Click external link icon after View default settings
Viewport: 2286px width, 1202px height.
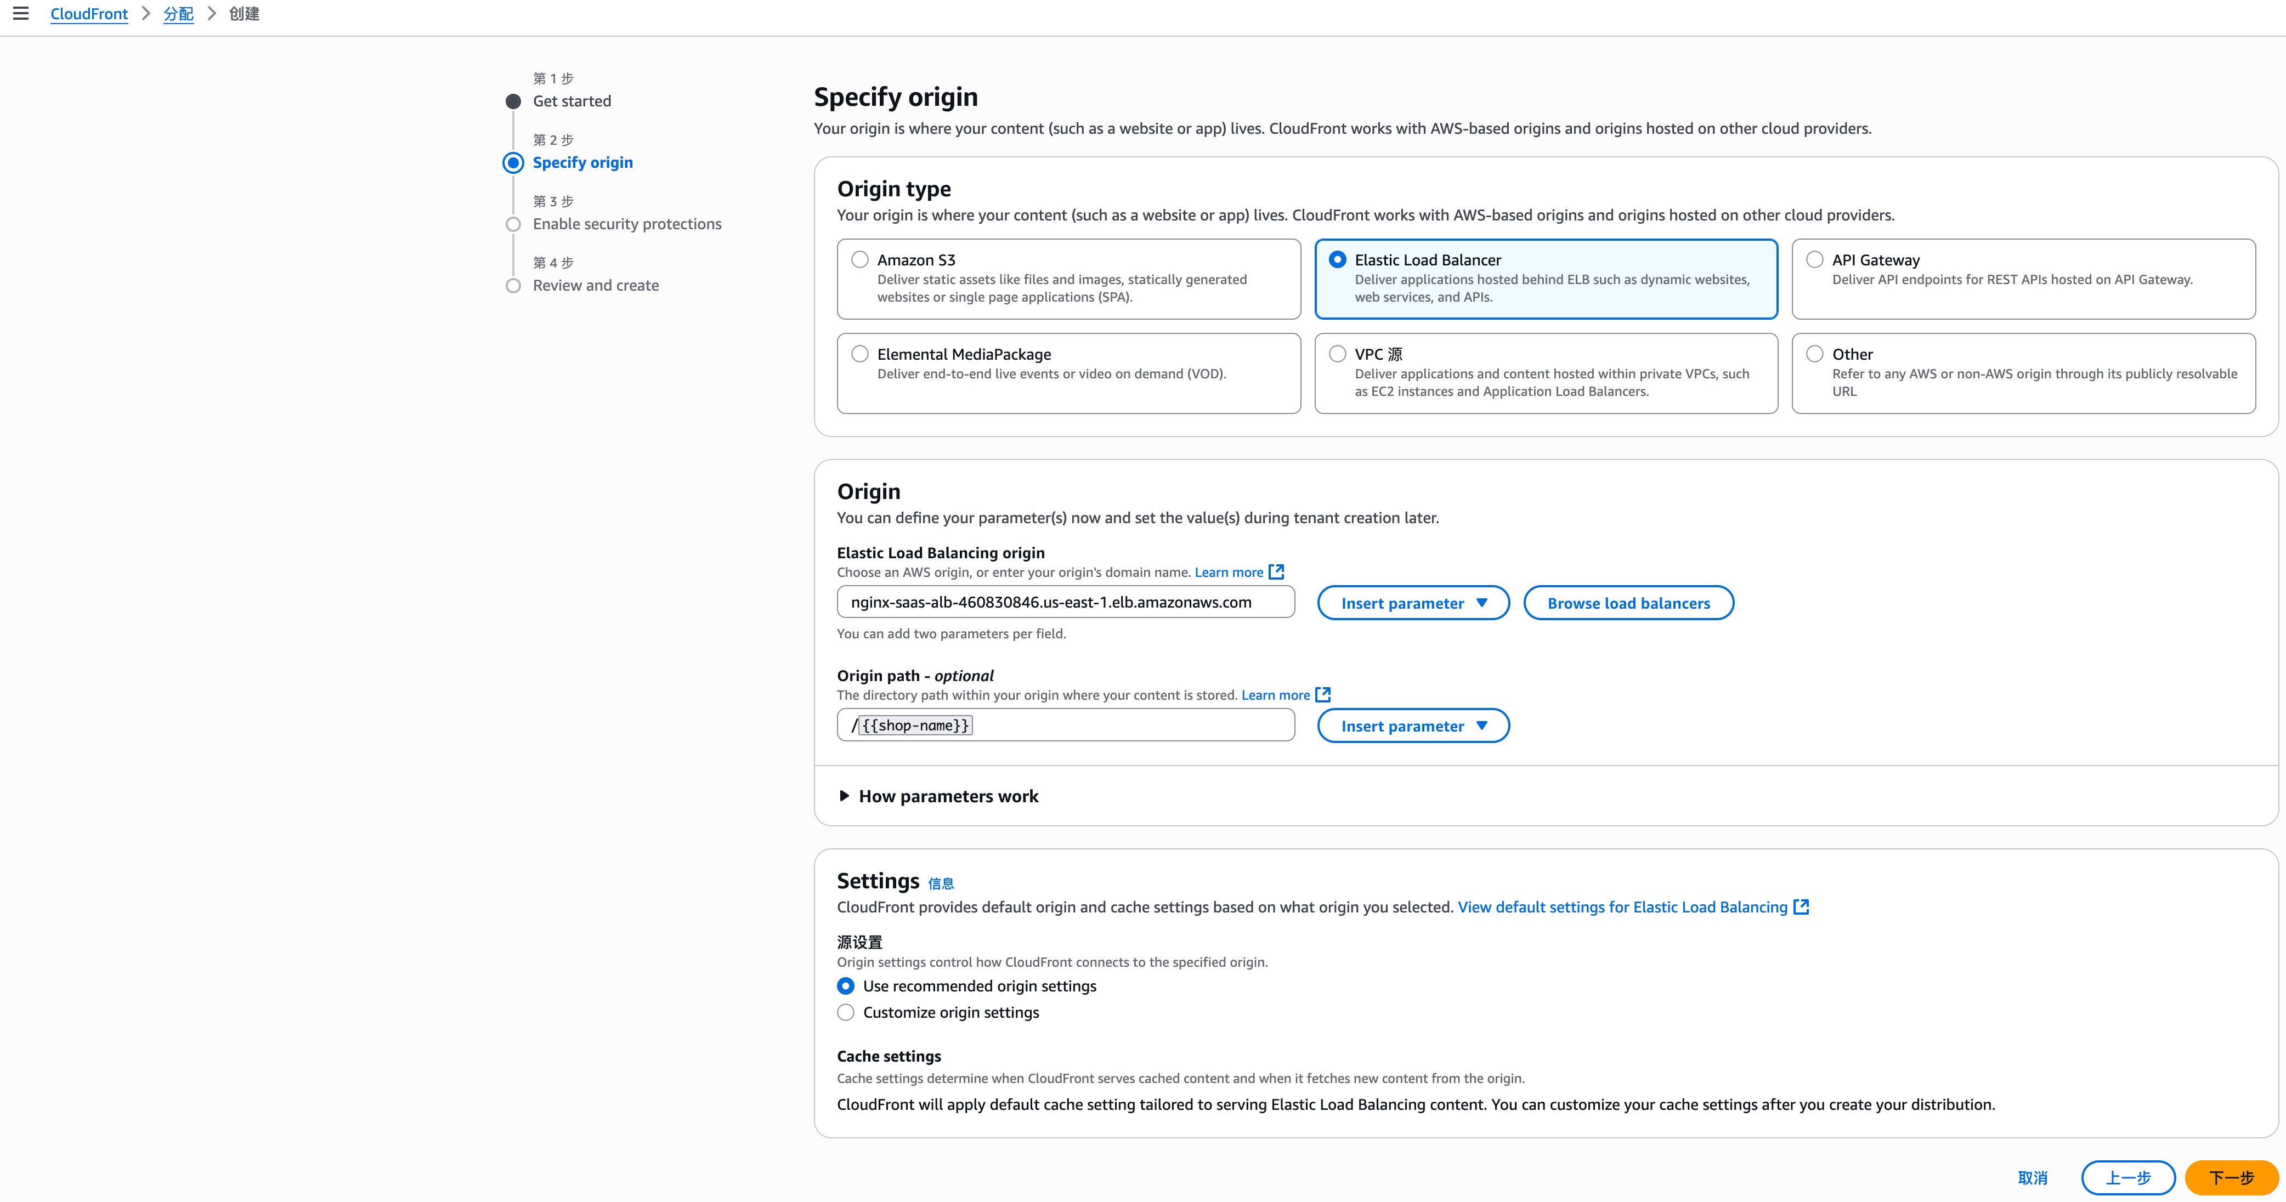pyautogui.click(x=1802, y=906)
